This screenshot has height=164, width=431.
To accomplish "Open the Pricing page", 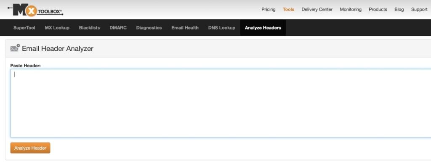I will point(268,9).
